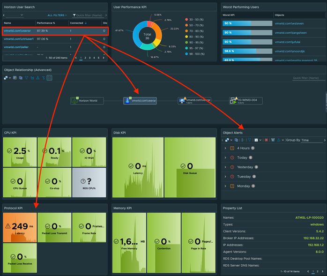Click the Co-stop tile in CPU KPI
The width and height of the screenshot is (327, 276).
tap(54, 183)
